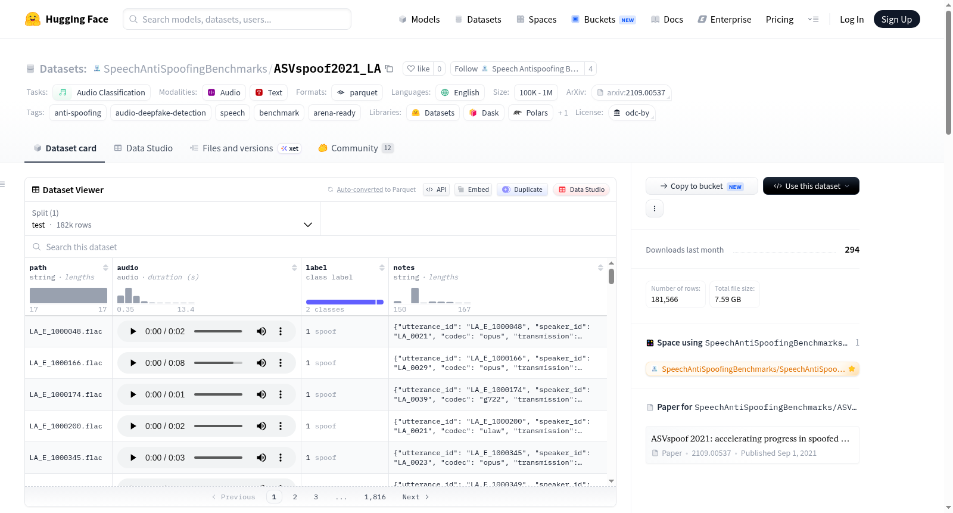The image size is (953, 513).
Task: Mute the LA_E_1000345.flac audio player
Action: [x=261, y=458]
